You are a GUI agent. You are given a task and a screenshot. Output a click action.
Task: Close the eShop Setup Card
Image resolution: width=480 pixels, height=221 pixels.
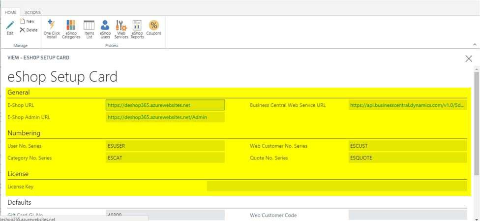(x=469, y=59)
